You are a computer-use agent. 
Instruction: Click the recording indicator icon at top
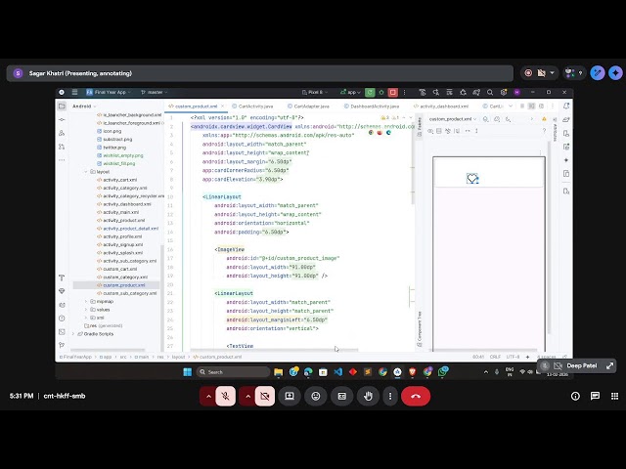[x=528, y=73]
